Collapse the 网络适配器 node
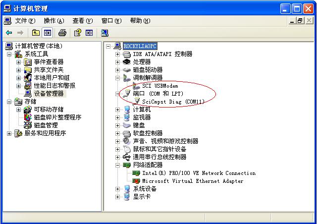 [x=117, y=165]
